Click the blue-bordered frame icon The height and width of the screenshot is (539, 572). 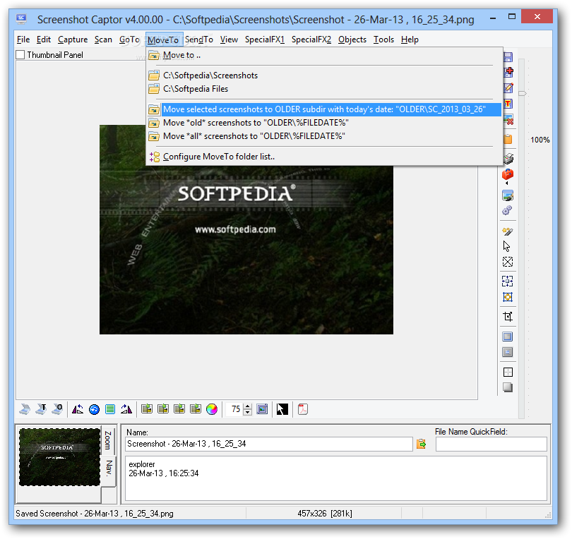(508, 337)
